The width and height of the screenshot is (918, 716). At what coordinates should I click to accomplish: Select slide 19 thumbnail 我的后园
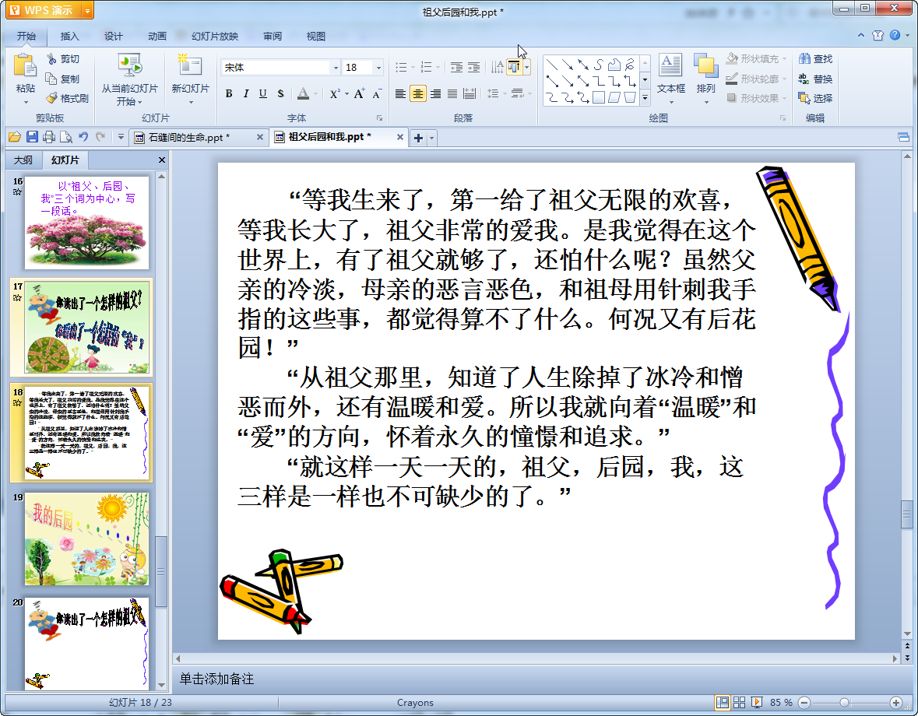point(86,539)
